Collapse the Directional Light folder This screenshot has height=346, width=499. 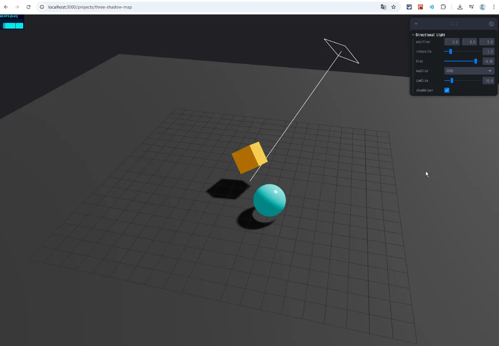pos(413,35)
